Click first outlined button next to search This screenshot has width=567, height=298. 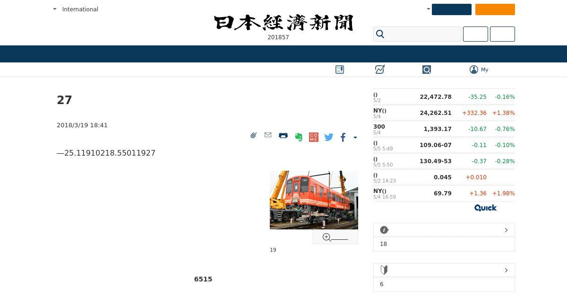coord(475,34)
